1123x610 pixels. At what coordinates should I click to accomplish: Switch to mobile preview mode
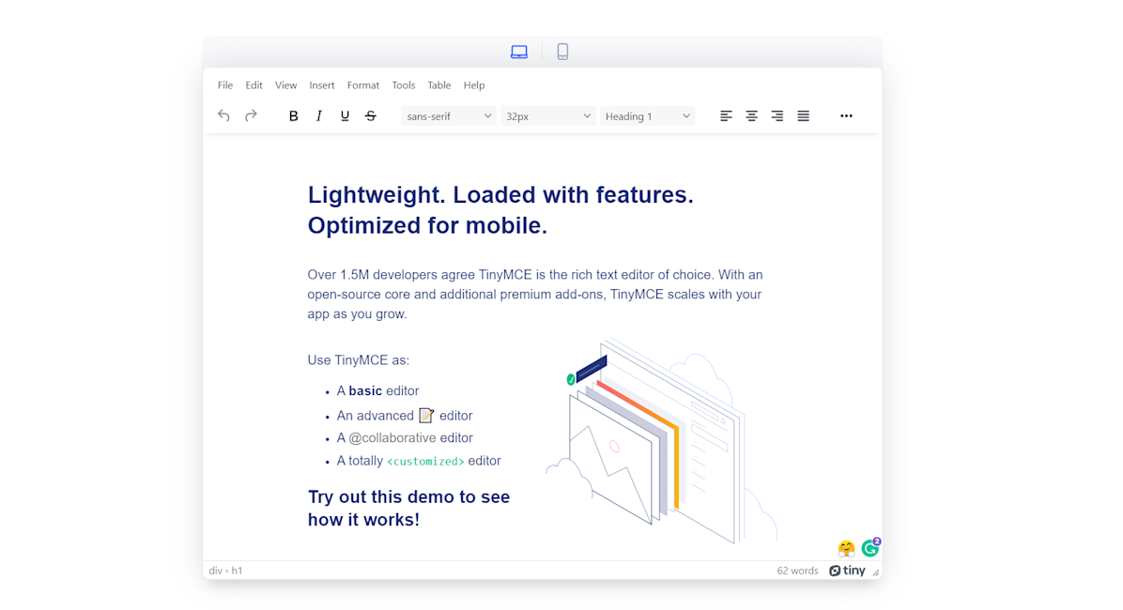point(563,52)
